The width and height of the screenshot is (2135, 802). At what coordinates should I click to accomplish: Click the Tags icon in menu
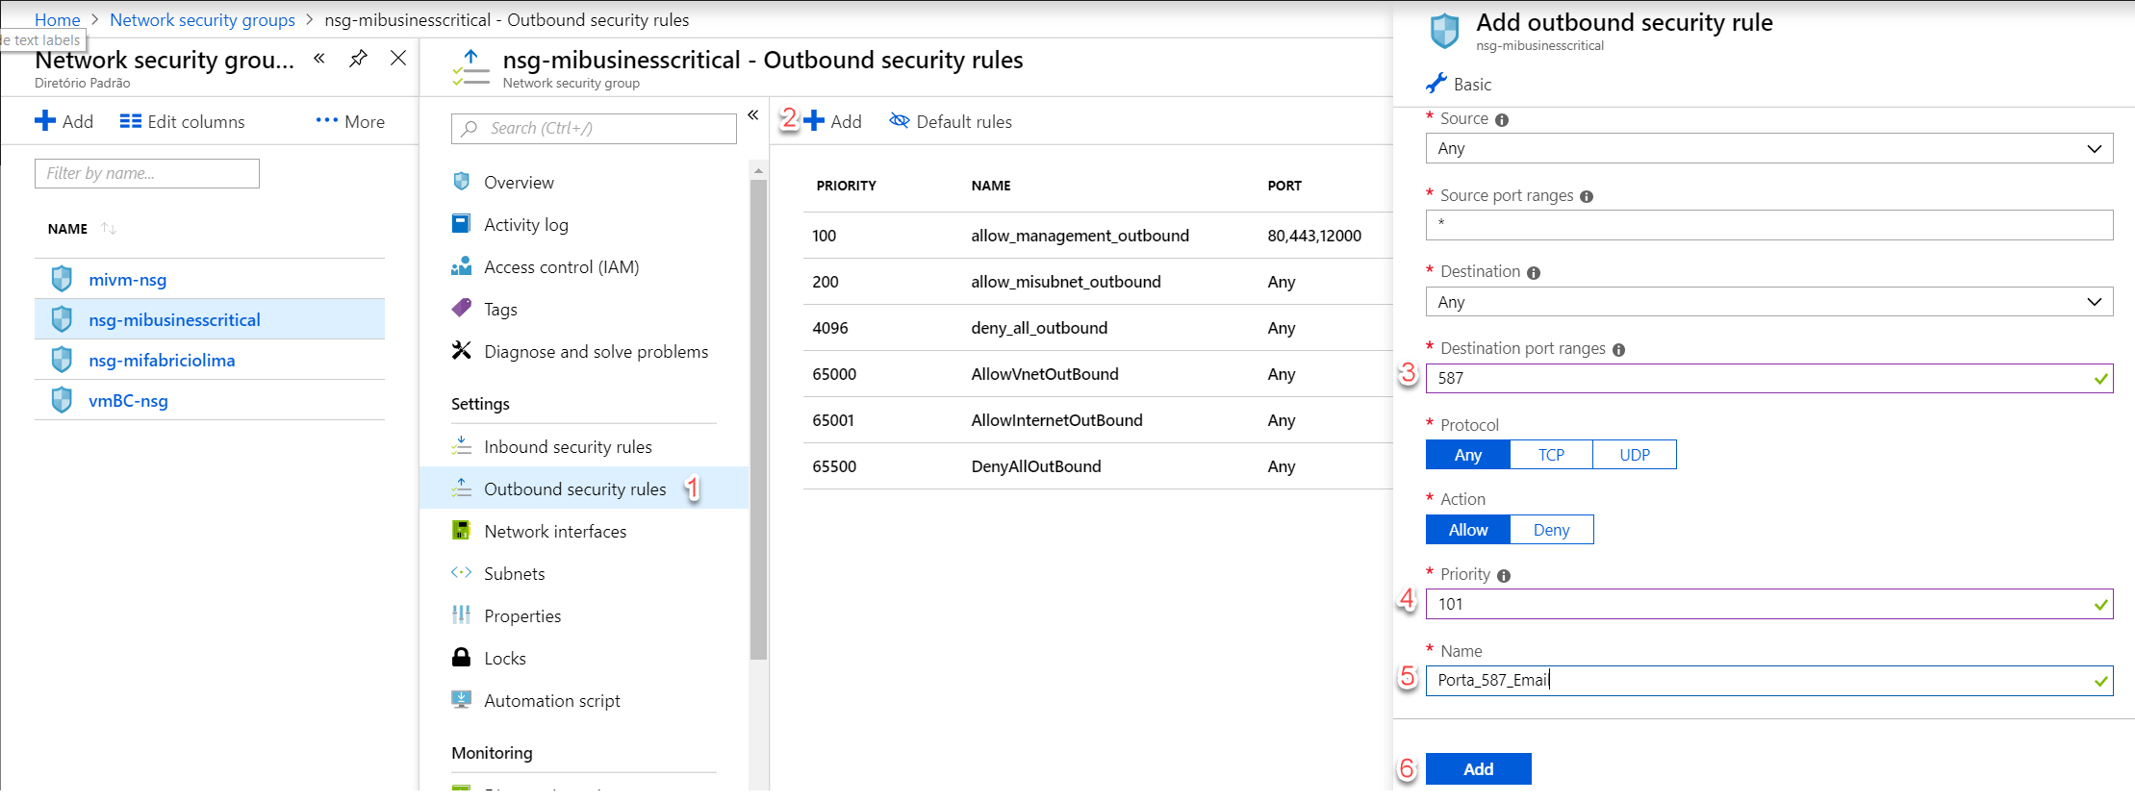point(462,309)
